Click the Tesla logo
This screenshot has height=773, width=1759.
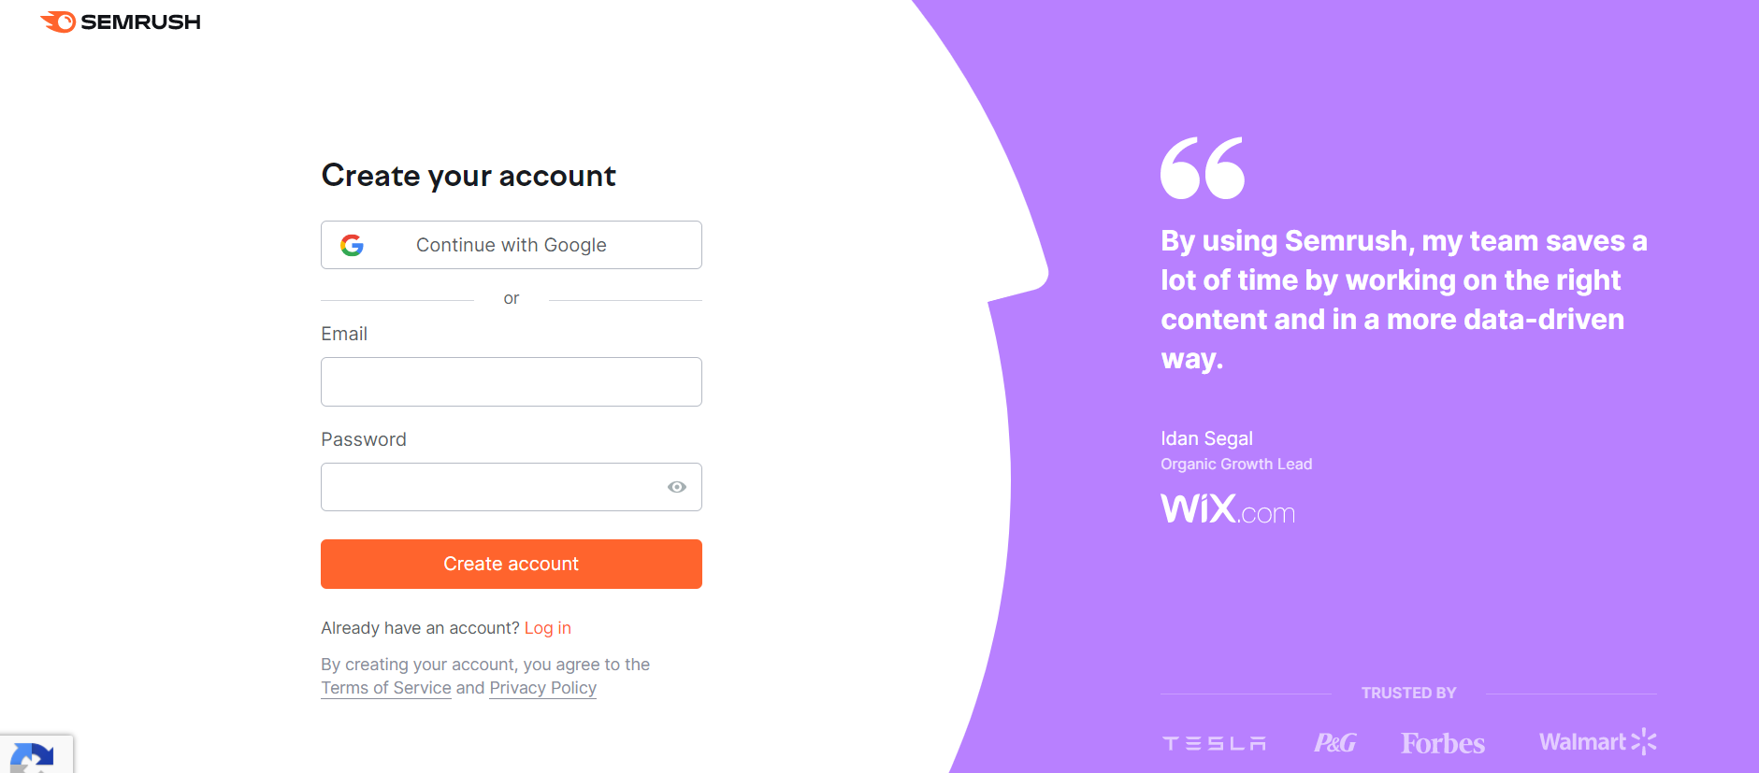click(x=1214, y=743)
